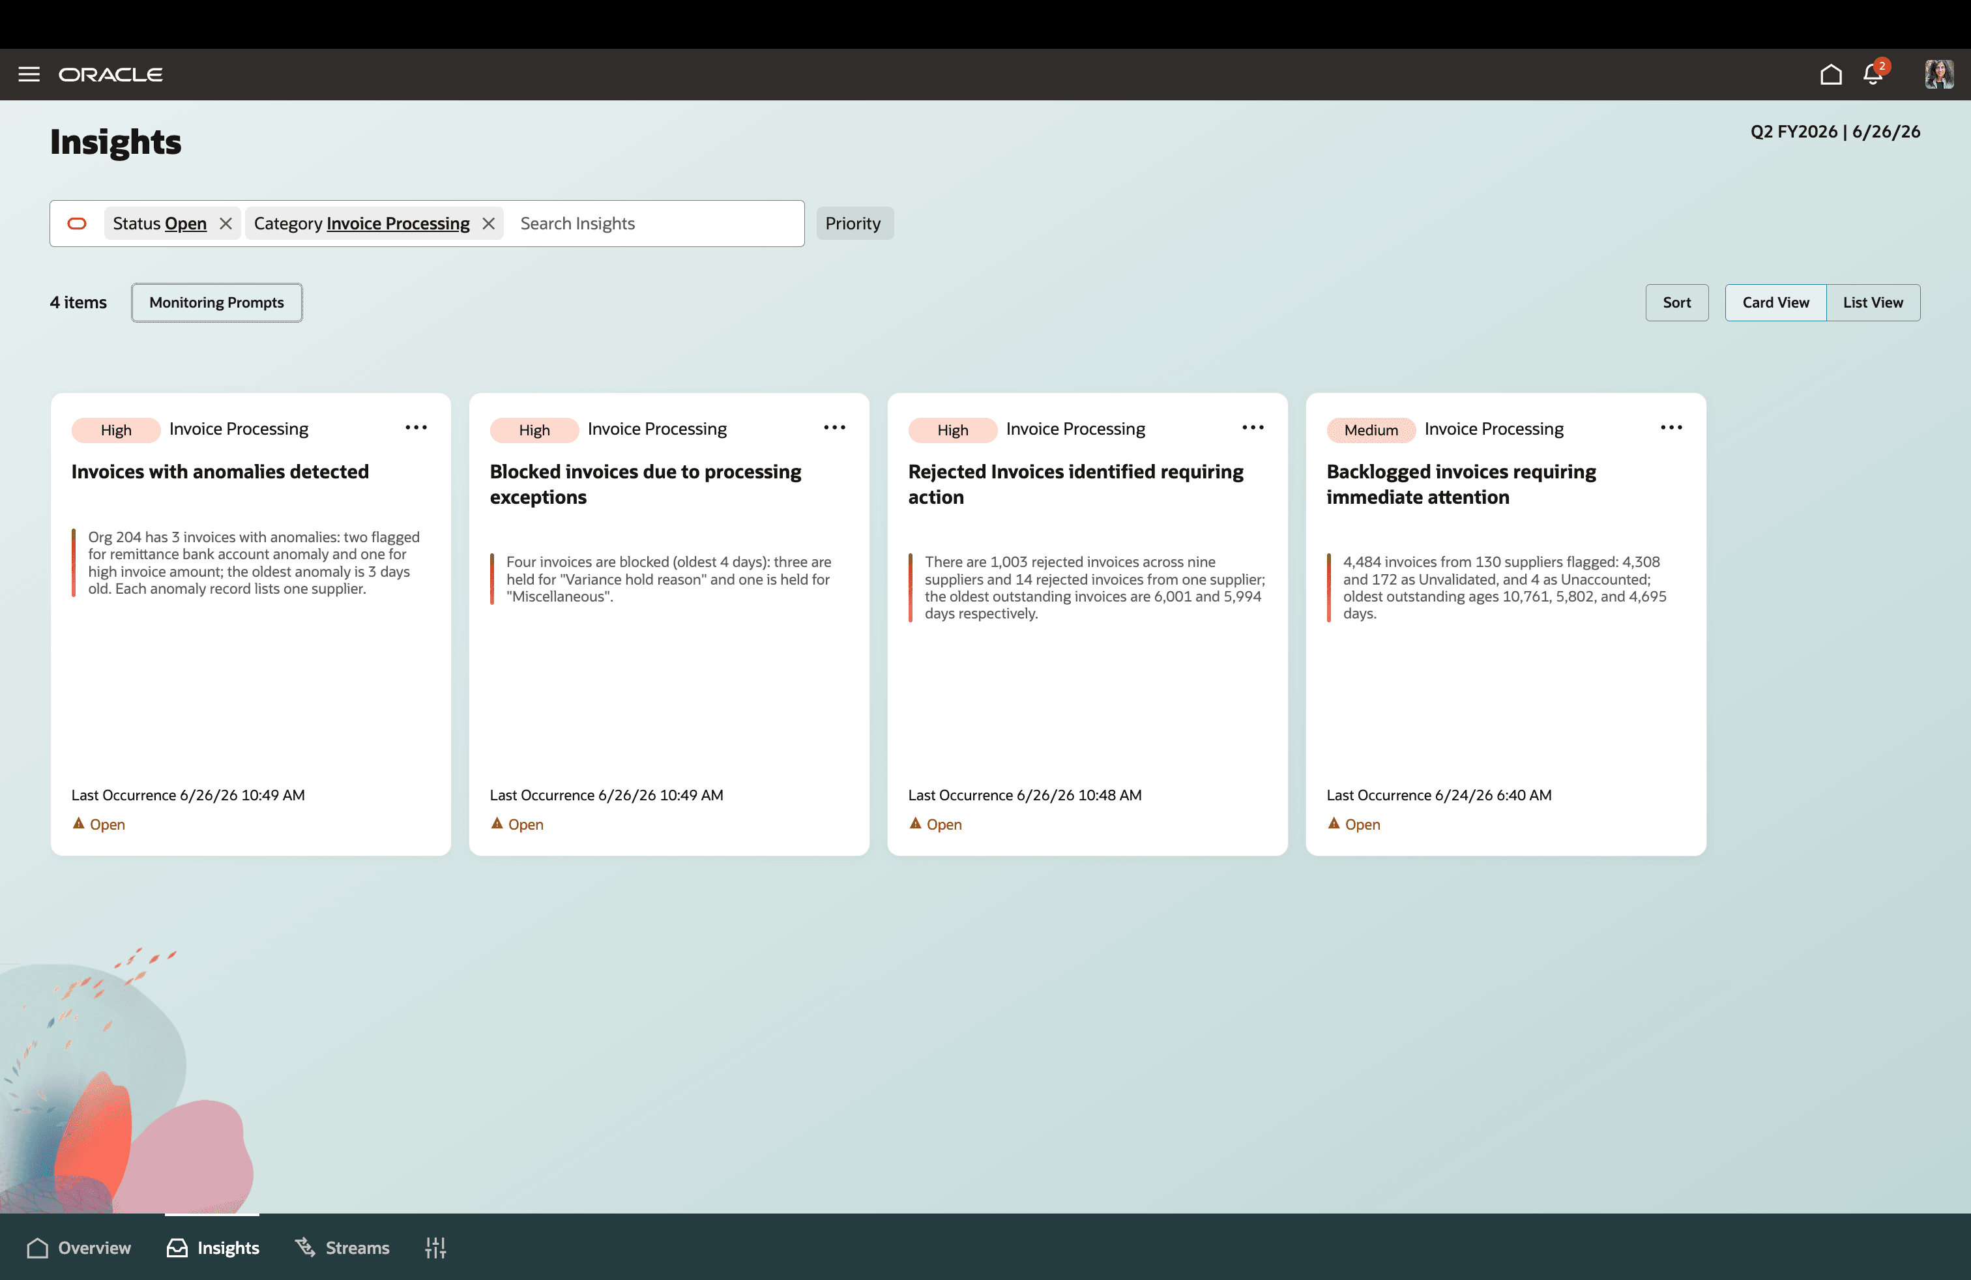Click Invoice Processing label on anomalies card
The image size is (1971, 1280).
[x=239, y=429]
